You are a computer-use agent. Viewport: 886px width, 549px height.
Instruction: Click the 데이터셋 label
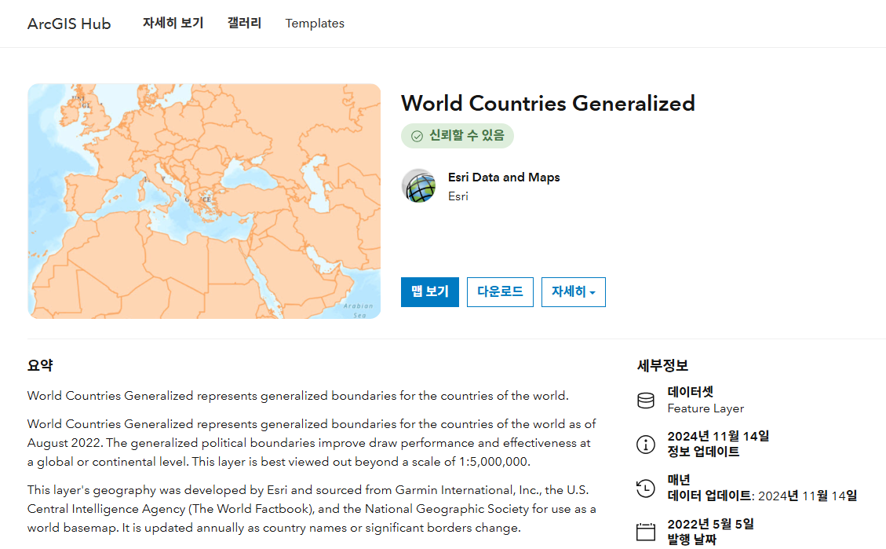click(x=691, y=392)
